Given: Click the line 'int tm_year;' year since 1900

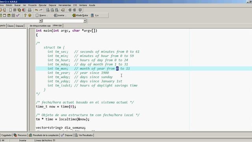Looking at the screenshot, I should [x=78, y=73].
